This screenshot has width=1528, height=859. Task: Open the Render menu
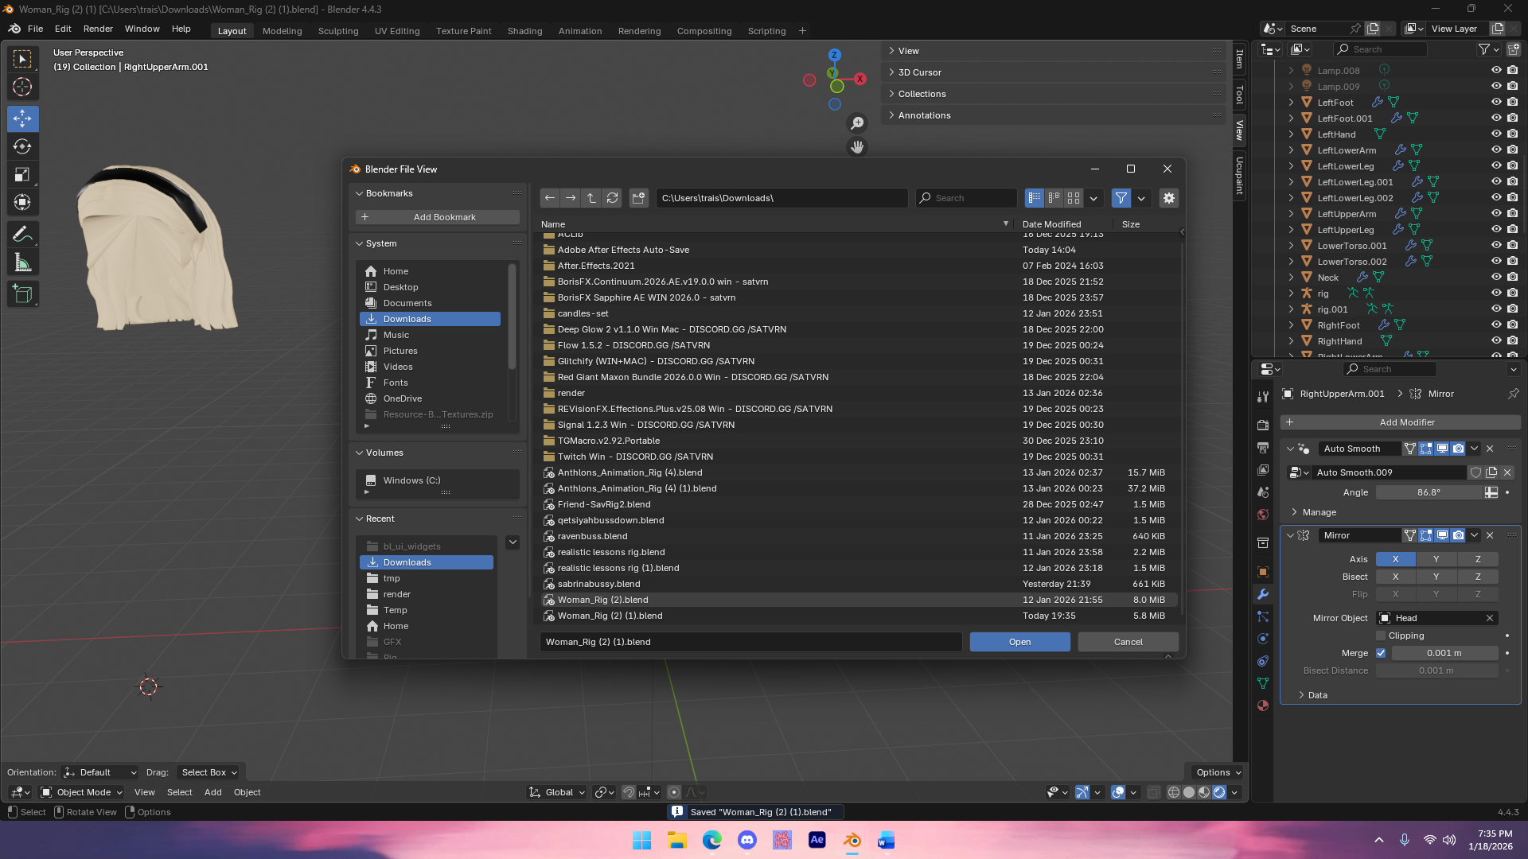pyautogui.click(x=98, y=29)
